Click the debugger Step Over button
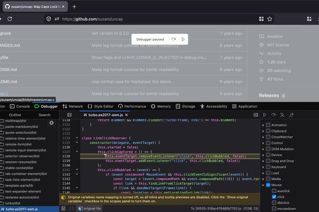 tap(273, 115)
